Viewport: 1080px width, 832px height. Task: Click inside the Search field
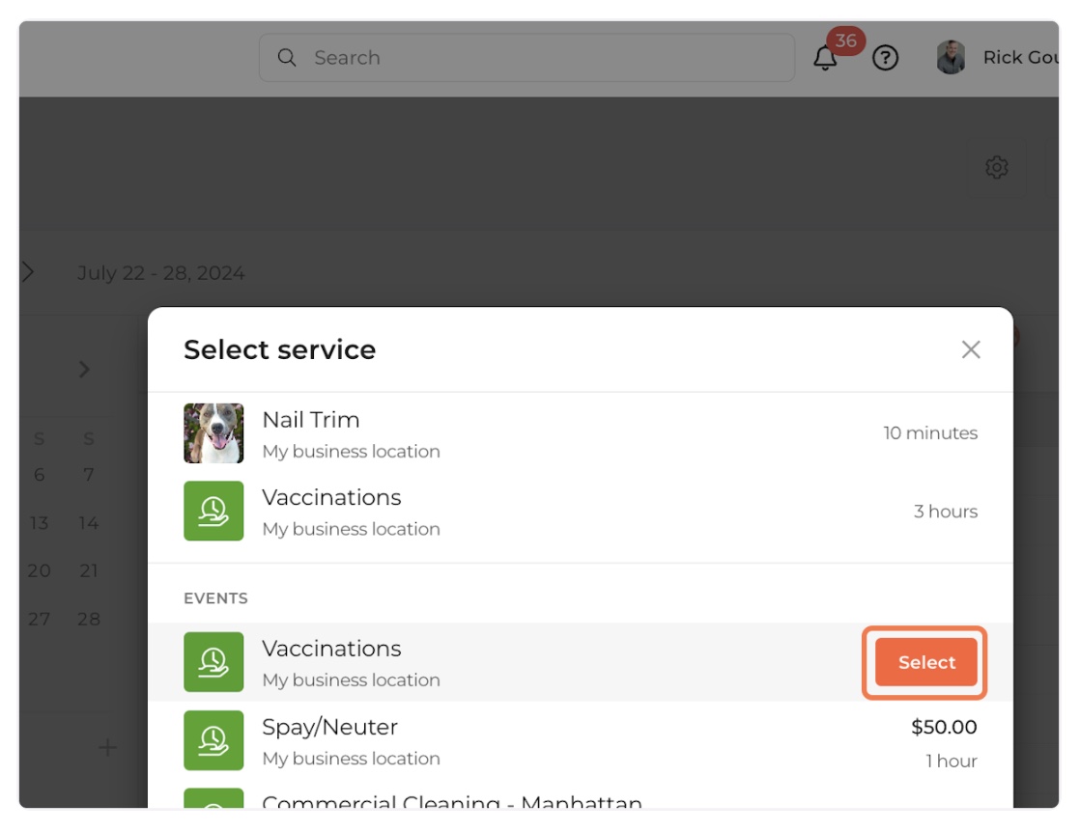pos(541,58)
